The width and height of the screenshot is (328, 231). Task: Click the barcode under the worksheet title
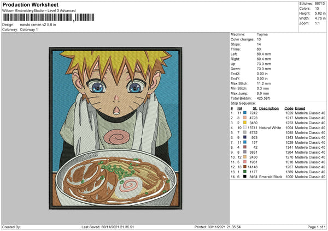48,17
